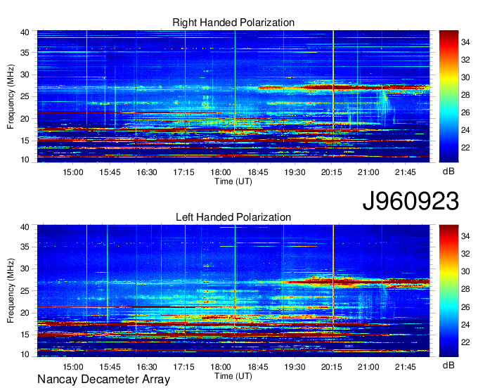Click the "10" frequency tick of Left Handed plot
This screenshot has height=388, width=478.
[x=25, y=354]
